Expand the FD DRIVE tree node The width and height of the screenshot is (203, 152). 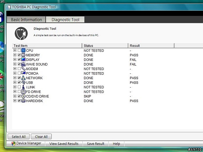(x=15, y=92)
